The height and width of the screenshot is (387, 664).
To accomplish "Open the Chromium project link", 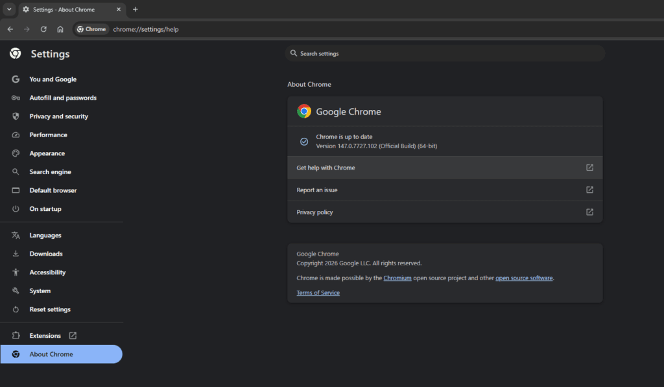I will 397,278.
